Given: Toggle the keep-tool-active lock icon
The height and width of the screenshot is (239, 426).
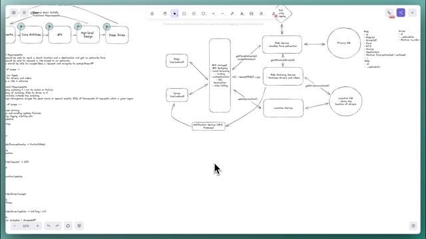Looking at the screenshot, I should point(152,13).
